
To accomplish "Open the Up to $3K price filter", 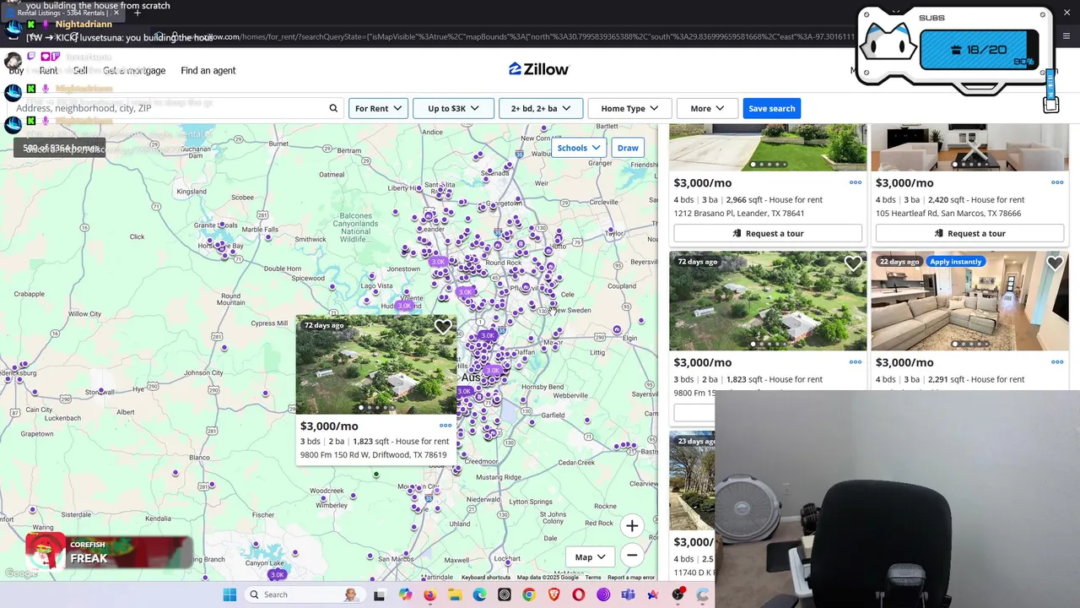I will coord(453,108).
